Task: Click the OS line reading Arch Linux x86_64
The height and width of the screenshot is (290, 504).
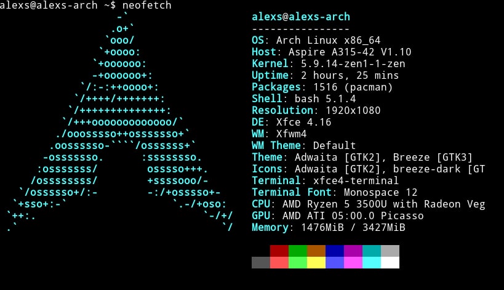Action: pyautogui.click(x=316, y=40)
